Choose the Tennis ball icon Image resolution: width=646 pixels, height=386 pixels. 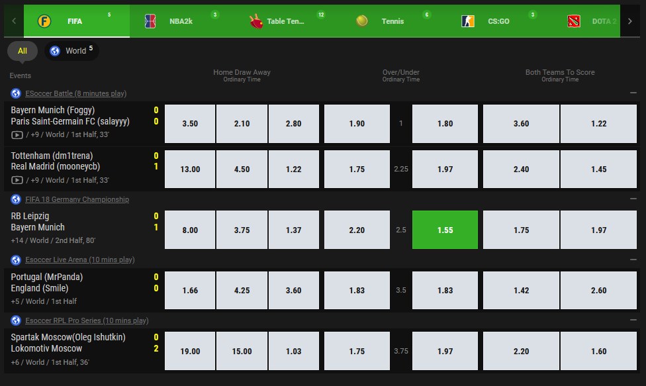[x=362, y=21]
